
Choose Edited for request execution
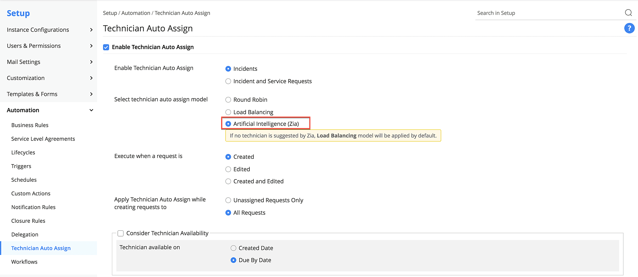[228, 169]
